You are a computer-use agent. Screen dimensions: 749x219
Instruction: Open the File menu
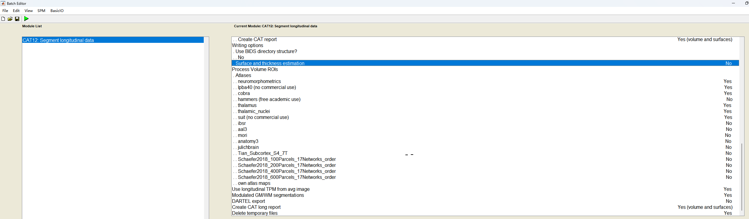[x=5, y=11]
